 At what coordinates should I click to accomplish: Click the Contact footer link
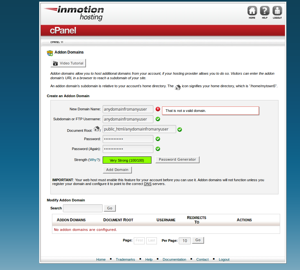202,259
